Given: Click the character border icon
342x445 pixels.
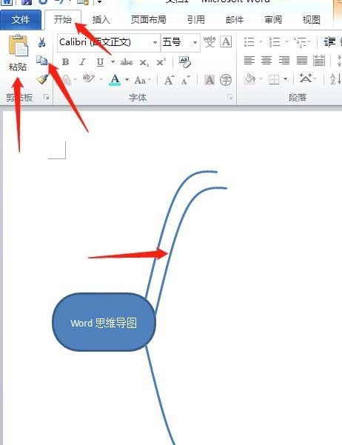Looking at the screenshot, I should 226,41.
